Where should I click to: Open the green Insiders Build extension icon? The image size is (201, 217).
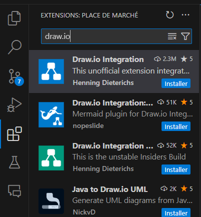pyautogui.click(x=51, y=158)
